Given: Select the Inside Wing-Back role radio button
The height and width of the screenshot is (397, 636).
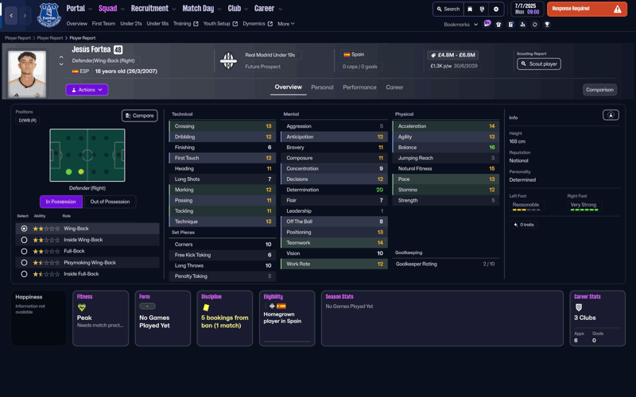Looking at the screenshot, I should coord(24,240).
